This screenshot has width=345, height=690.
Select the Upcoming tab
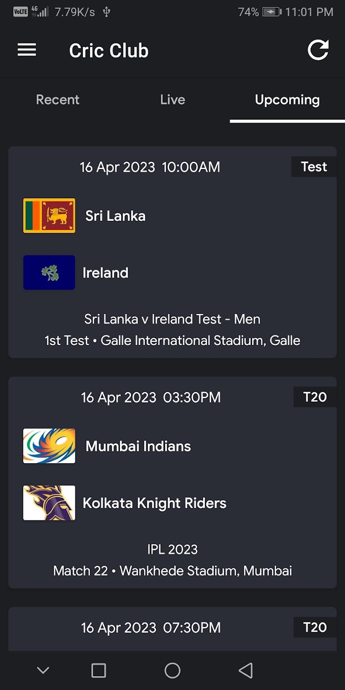pyautogui.click(x=287, y=100)
